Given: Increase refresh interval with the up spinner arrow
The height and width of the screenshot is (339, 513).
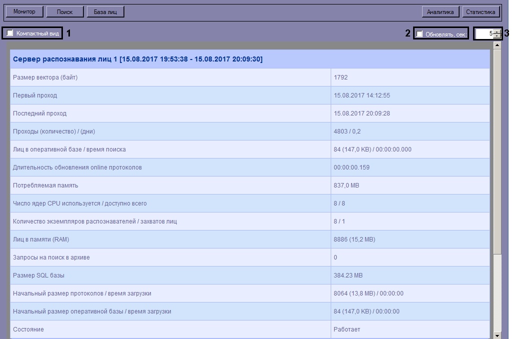Looking at the screenshot, I should (497, 31).
